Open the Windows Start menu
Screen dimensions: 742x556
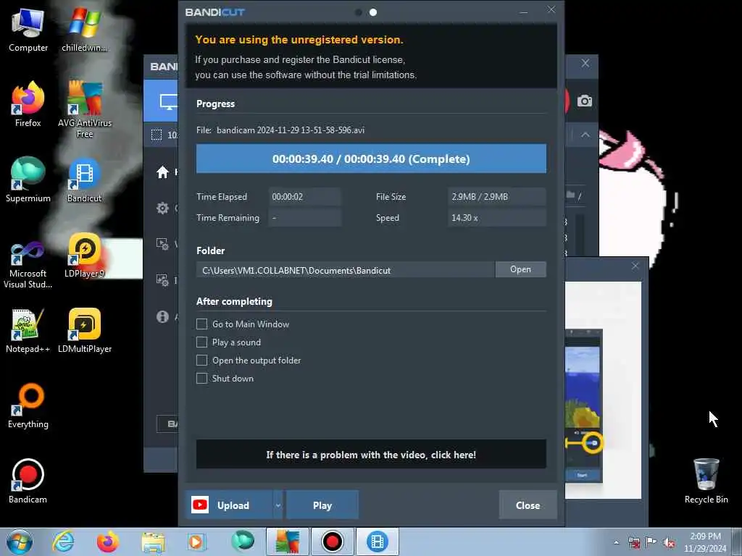tap(20, 542)
